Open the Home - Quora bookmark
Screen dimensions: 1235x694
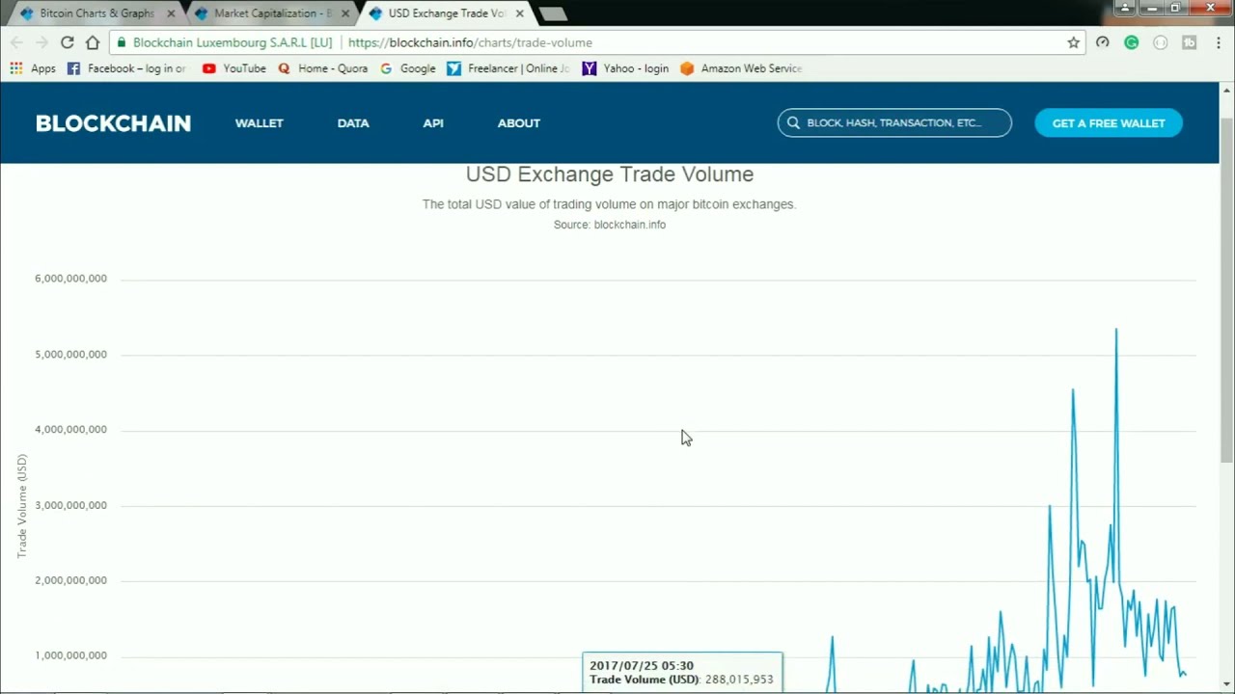(x=323, y=68)
